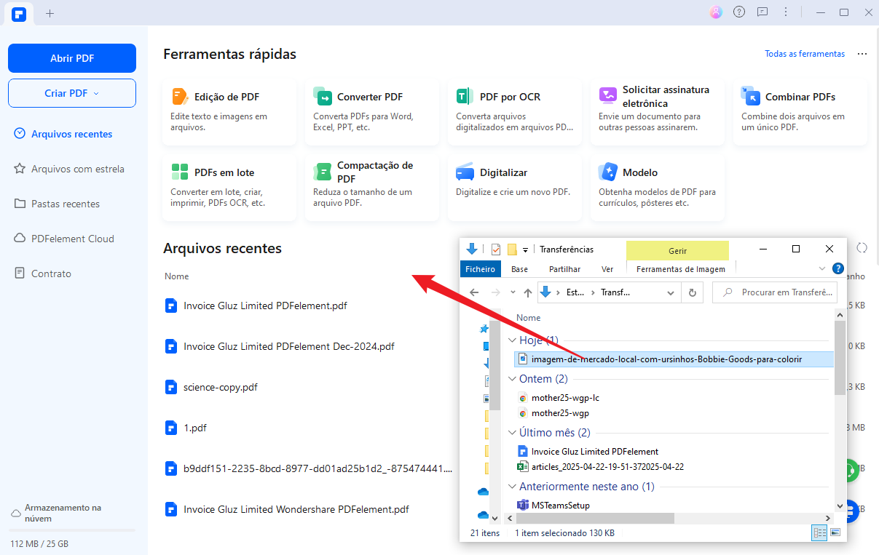Launch the Converter PDF tool

click(x=372, y=111)
